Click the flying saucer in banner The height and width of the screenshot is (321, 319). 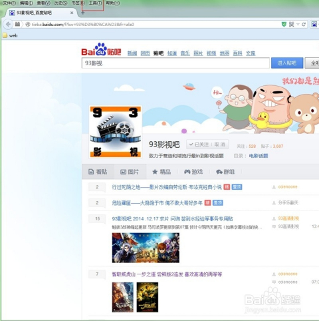189,87
